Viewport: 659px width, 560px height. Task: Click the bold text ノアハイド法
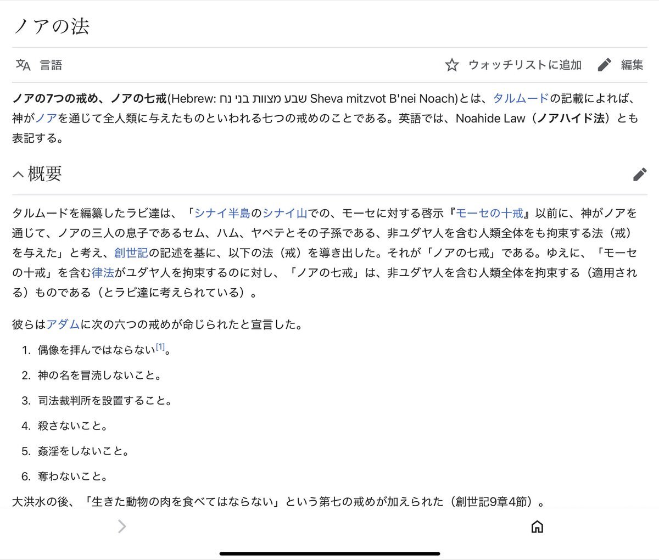point(571,118)
